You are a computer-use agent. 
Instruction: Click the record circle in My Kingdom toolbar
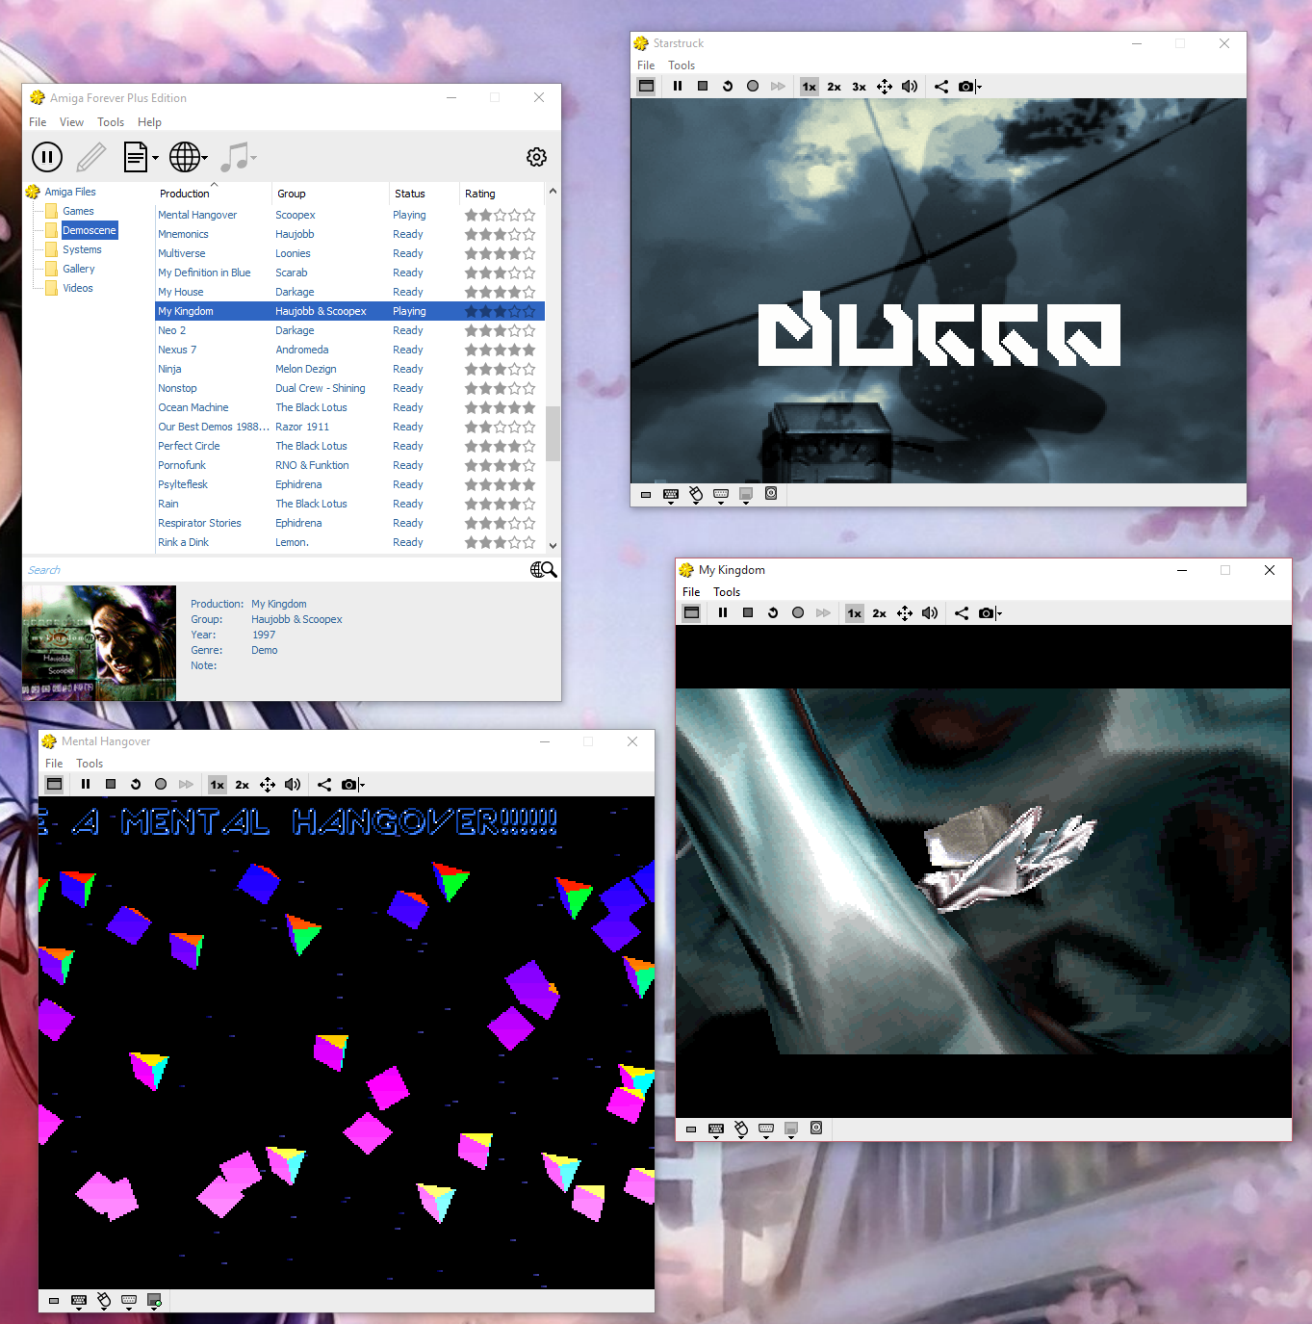click(x=798, y=612)
